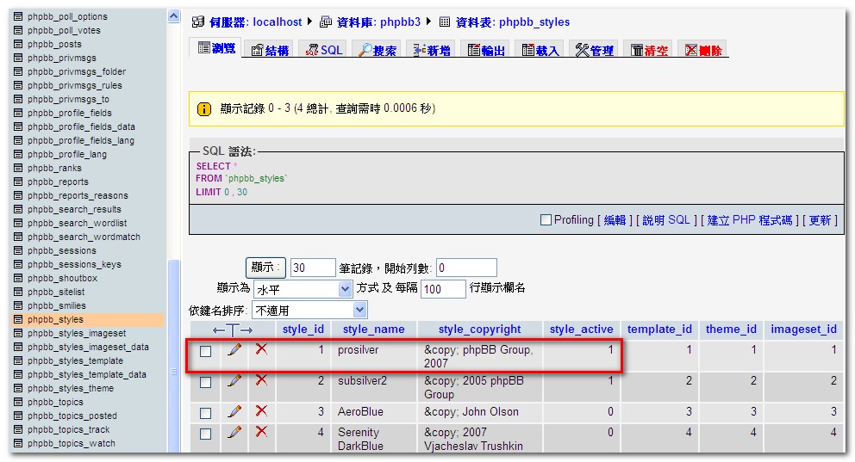Open the 瀏覽 (Browse) tab
The width and height of the screenshot is (855, 462).
pos(216,48)
